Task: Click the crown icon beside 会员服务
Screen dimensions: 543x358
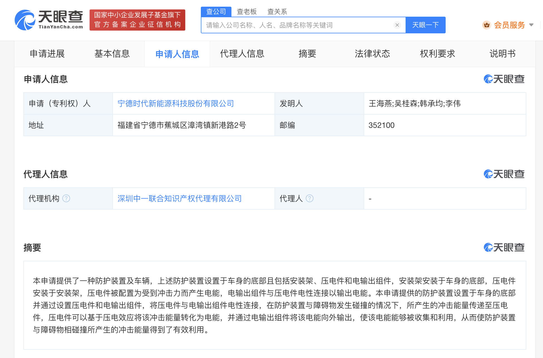Action: click(x=487, y=25)
